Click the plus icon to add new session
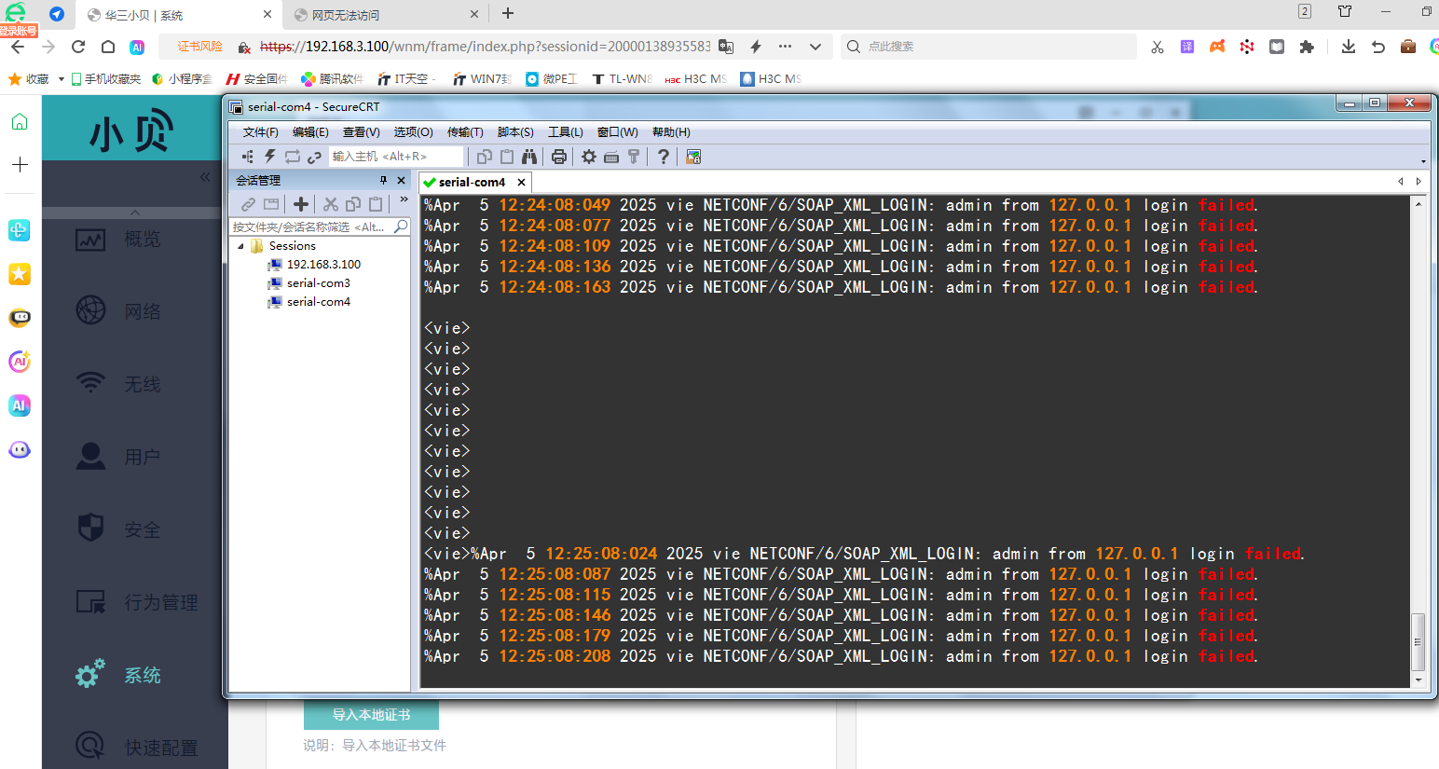Viewport: 1439px width, 769px height. [300, 204]
